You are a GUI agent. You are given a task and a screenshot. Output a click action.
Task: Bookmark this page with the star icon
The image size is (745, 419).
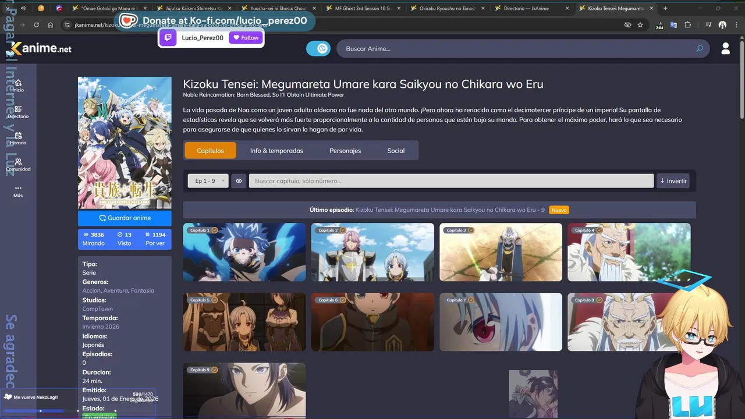click(x=640, y=25)
